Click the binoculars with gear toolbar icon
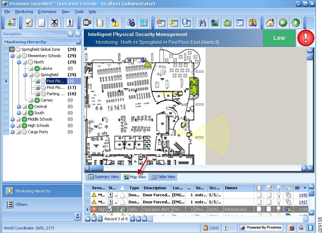Viewport: 322px width, 233px height. click(x=131, y=23)
